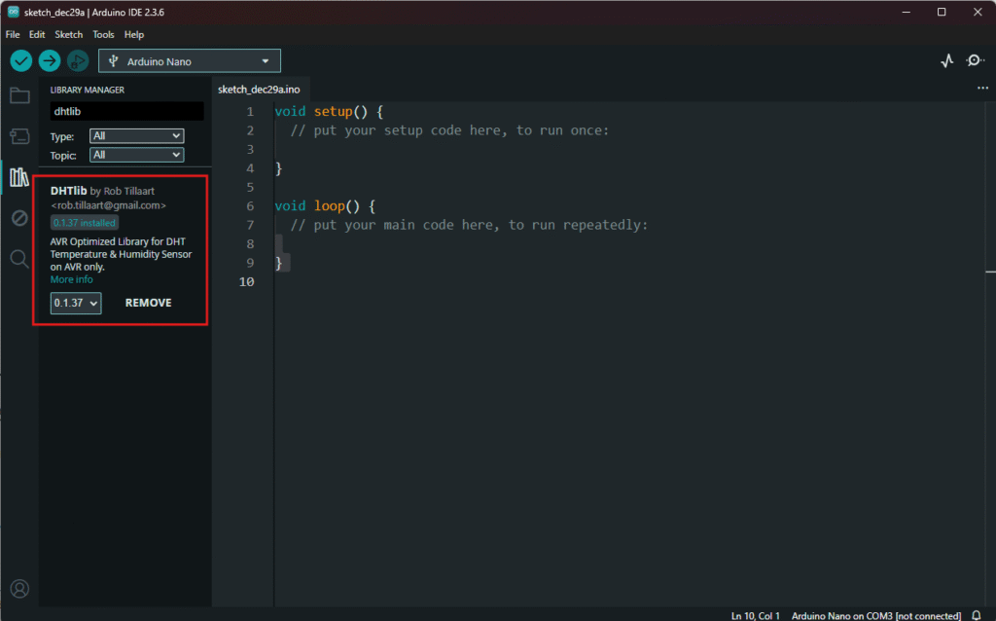Click the Verify checkmark button
Screen dimensions: 996x621
click(21, 61)
